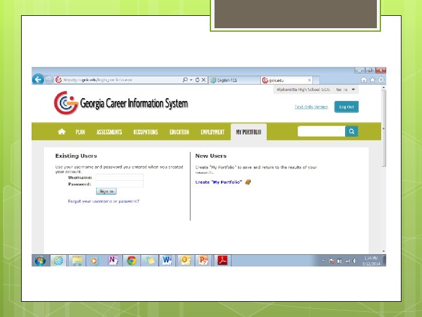Open Microsoft Word from the taskbar
422x317 pixels.
tap(167, 261)
